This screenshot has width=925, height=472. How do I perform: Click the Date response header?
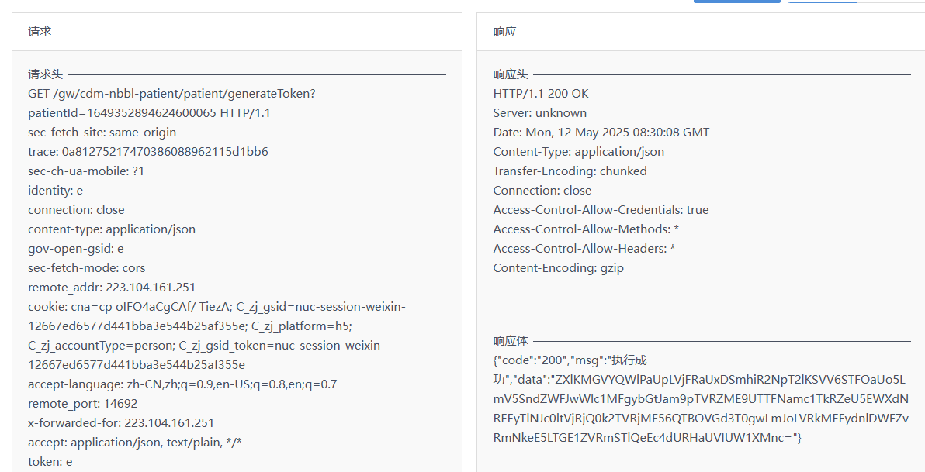pos(601,133)
